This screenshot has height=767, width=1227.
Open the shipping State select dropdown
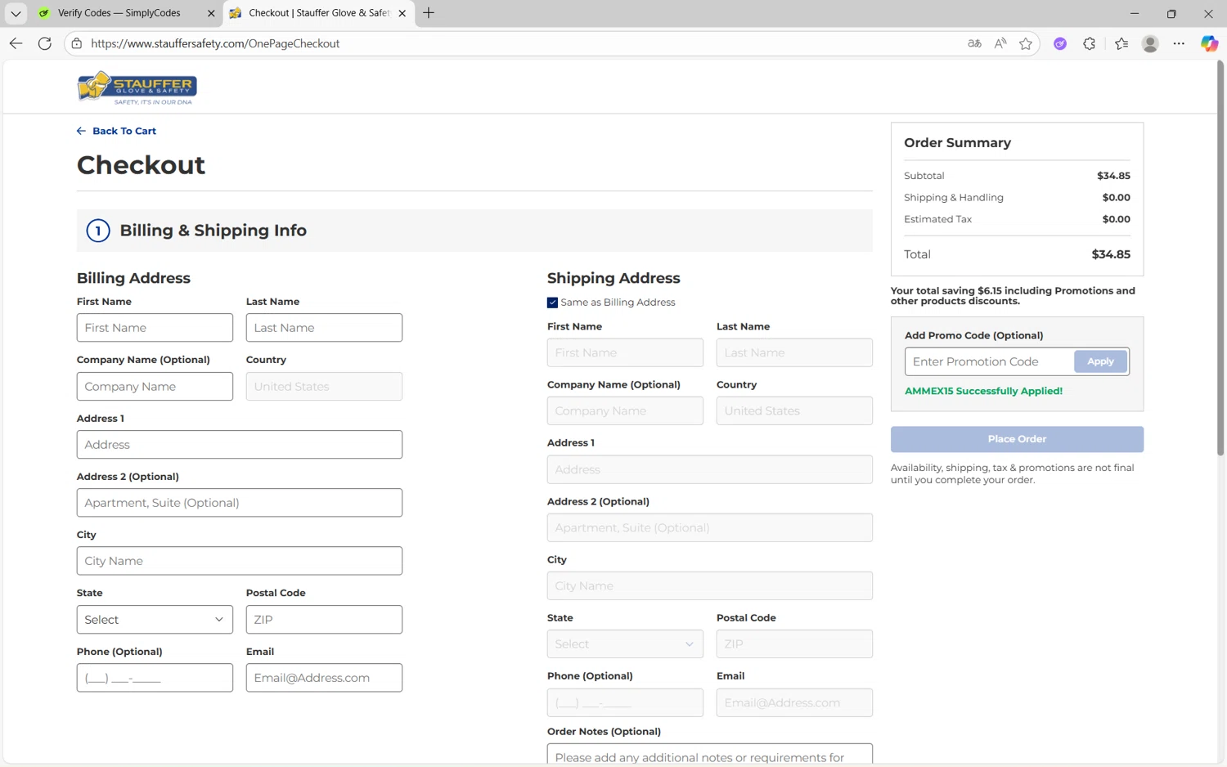point(624,644)
